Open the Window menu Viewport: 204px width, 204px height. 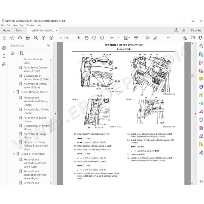point(30,25)
